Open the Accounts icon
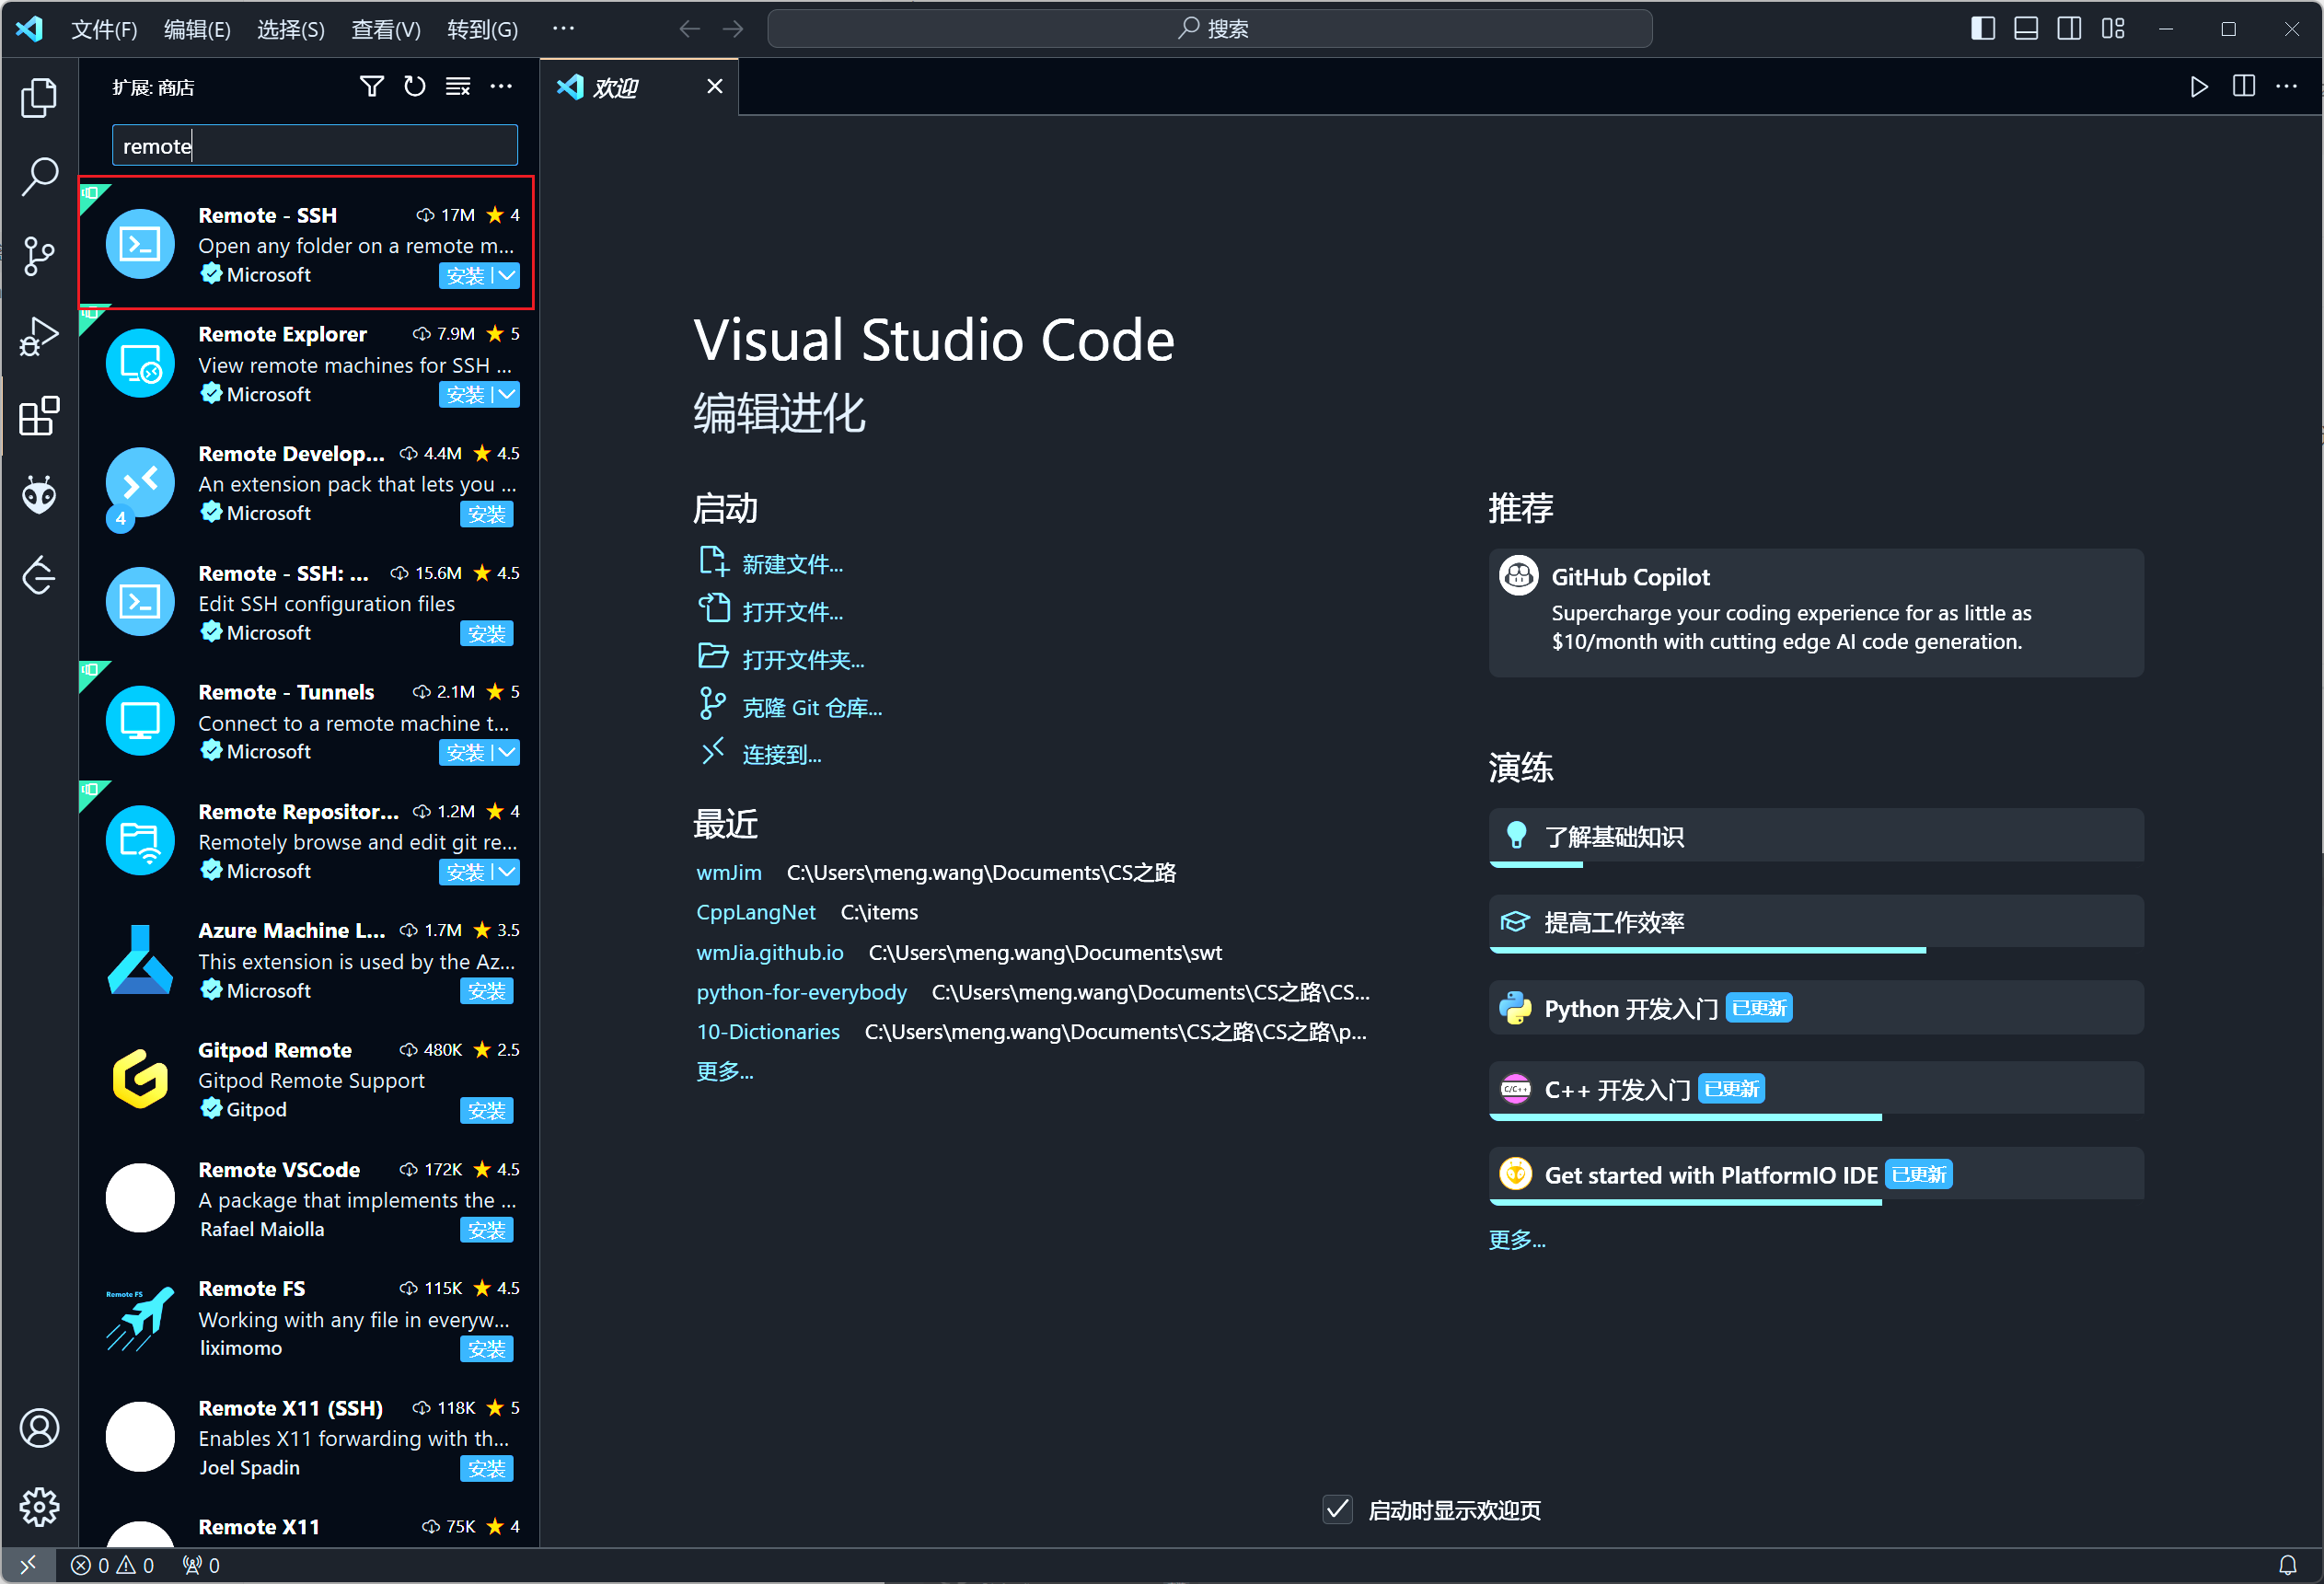This screenshot has width=2324, height=1584. tap(39, 1427)
